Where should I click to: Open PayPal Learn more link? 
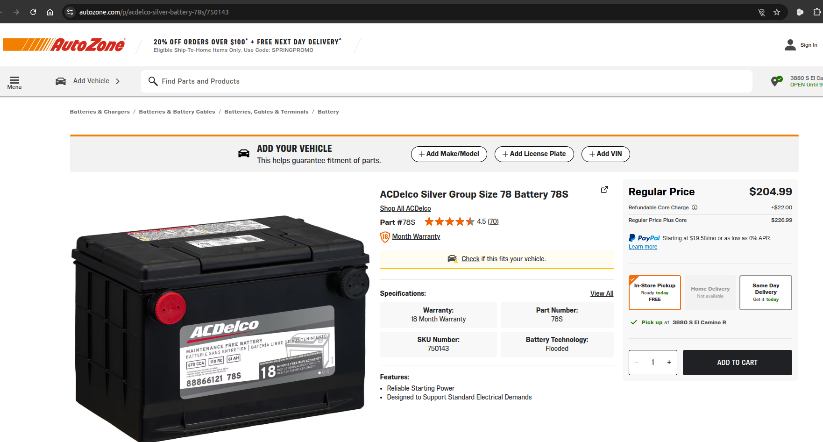point(643,247)
